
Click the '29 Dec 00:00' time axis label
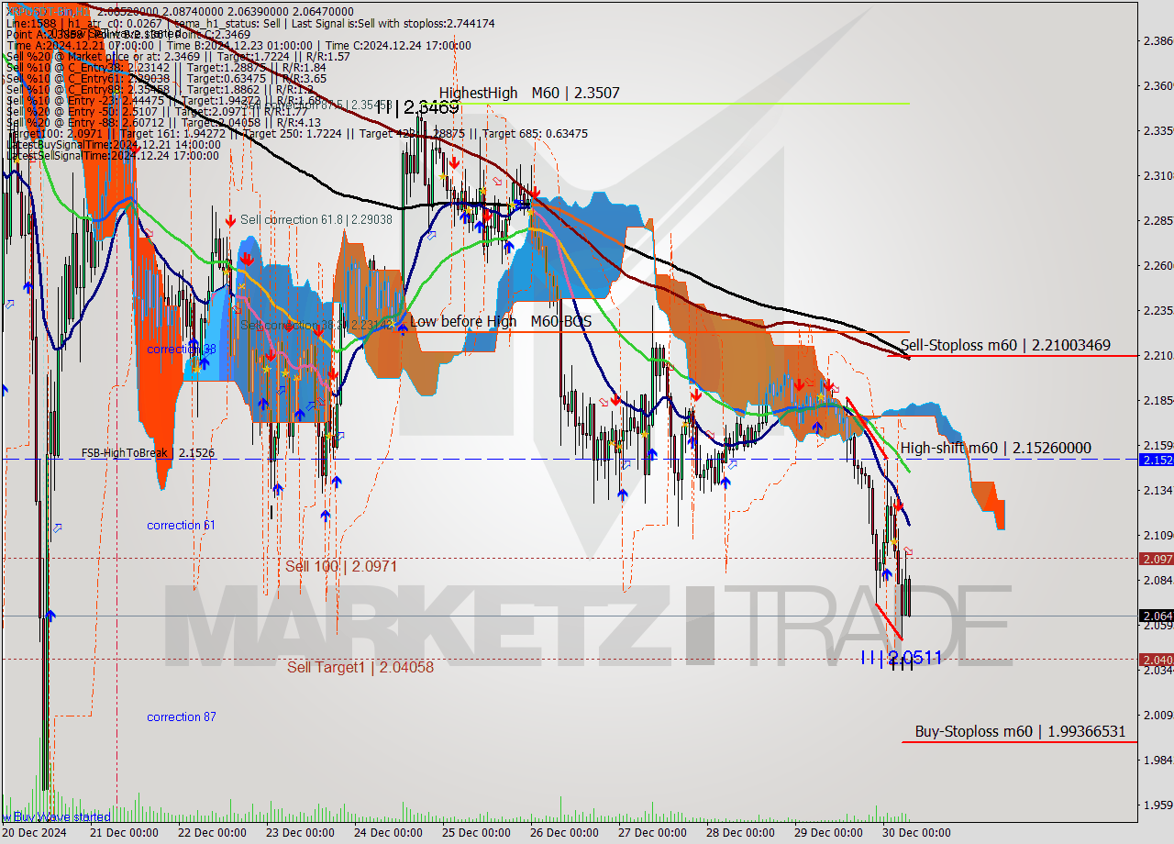828,833
